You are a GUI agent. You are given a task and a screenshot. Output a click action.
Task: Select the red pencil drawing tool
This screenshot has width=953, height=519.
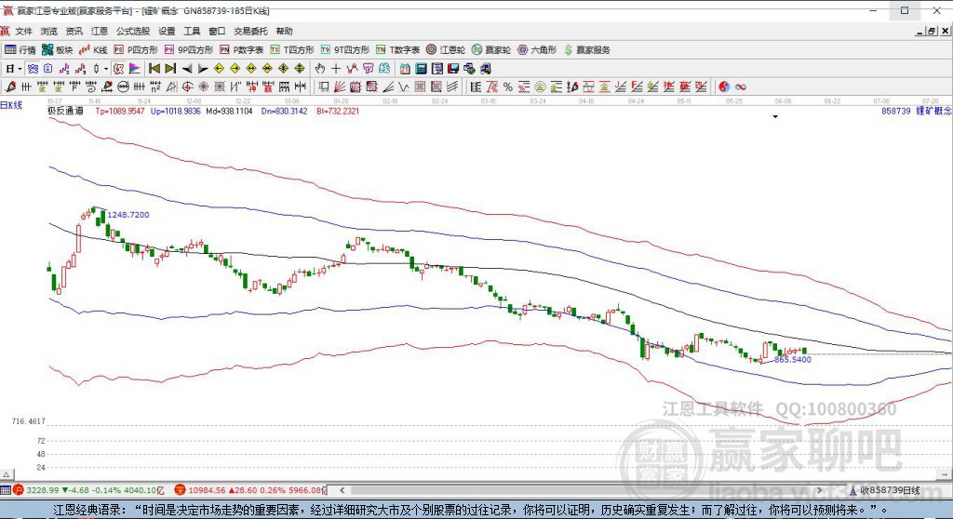10,86
